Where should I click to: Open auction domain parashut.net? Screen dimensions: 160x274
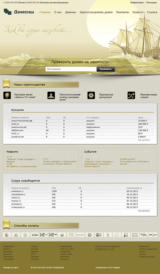18,137
